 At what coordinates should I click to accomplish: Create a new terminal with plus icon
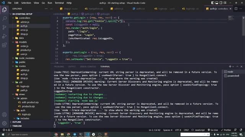230,67
